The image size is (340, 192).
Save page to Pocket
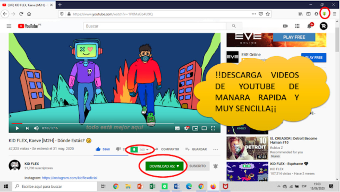pos(261,14)
